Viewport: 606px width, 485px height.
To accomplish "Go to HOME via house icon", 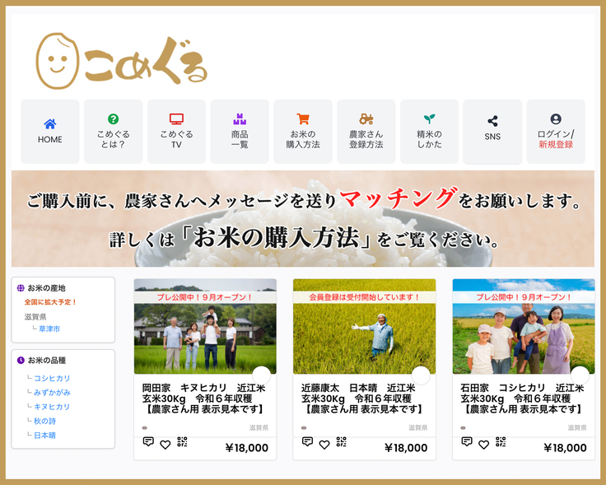I will (x=50, y=124).
